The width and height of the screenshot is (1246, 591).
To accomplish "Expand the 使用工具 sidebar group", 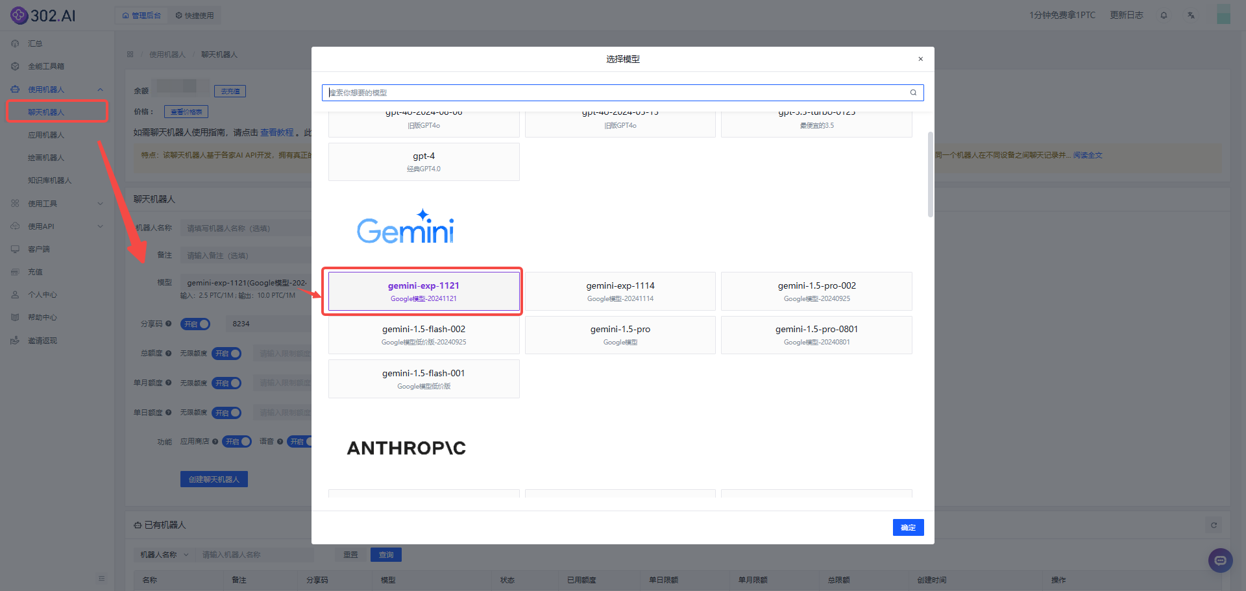I will click(x=57, y=204).
